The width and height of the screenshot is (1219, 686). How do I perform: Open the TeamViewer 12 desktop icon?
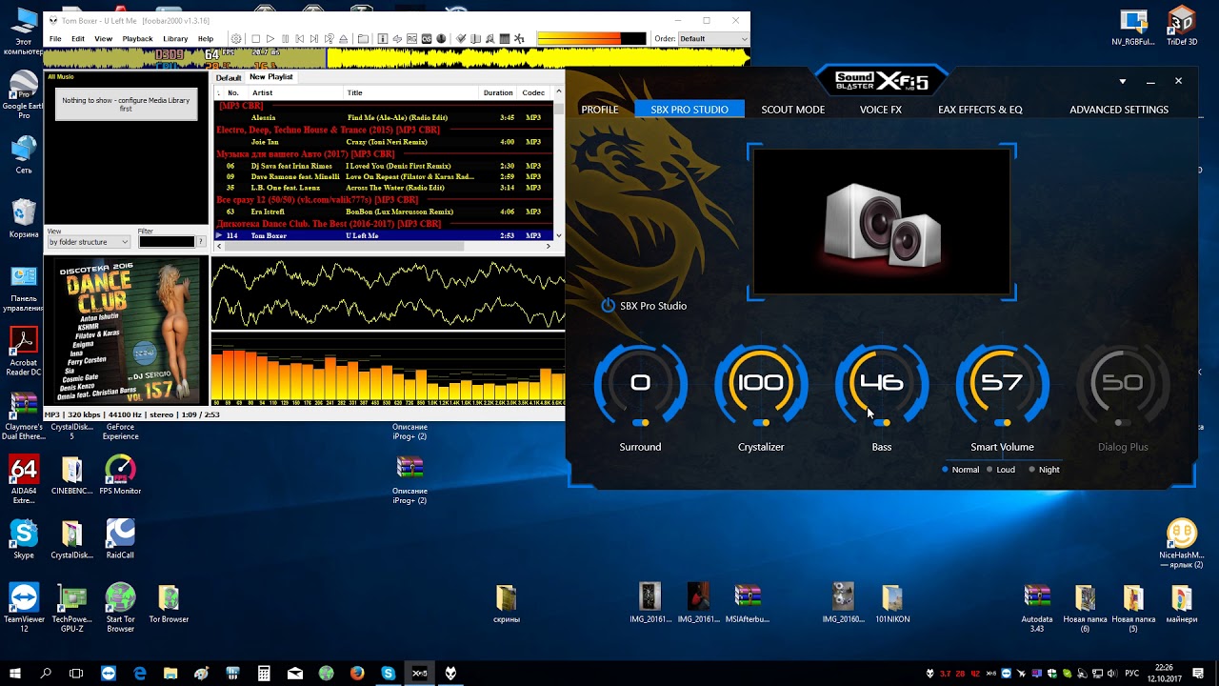24,608
